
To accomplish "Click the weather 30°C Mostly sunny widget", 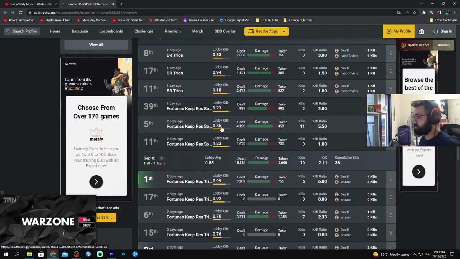I will point(392,254).
